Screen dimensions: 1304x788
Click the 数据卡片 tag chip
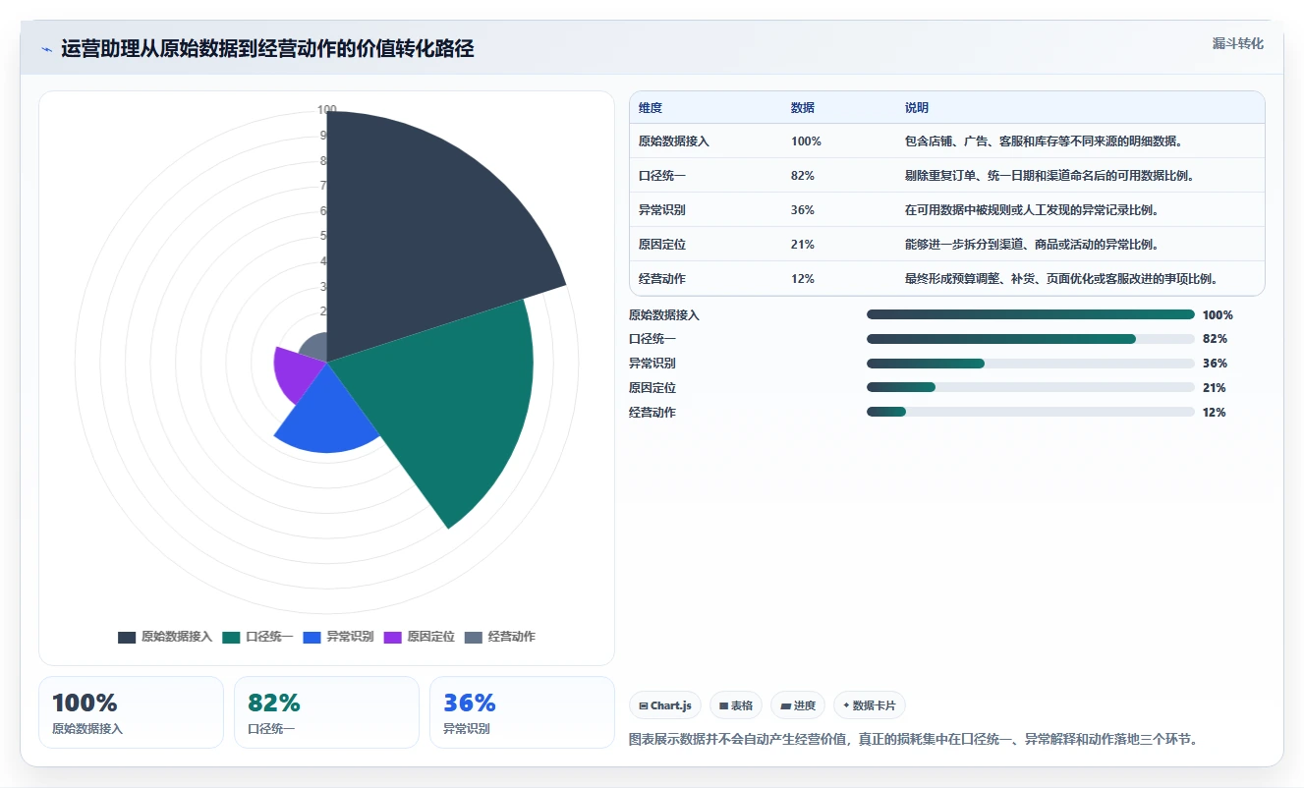click(x=870, y=705)
